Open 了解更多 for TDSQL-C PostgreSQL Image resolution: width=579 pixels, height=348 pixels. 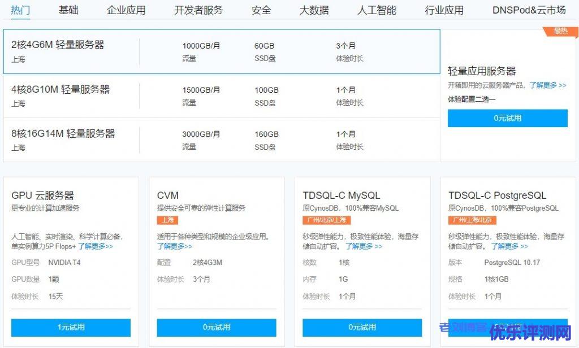tap(509, 246)
